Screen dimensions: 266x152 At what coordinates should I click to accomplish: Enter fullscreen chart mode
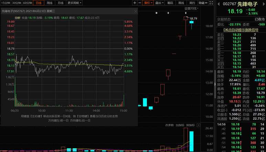pos(211,3)
